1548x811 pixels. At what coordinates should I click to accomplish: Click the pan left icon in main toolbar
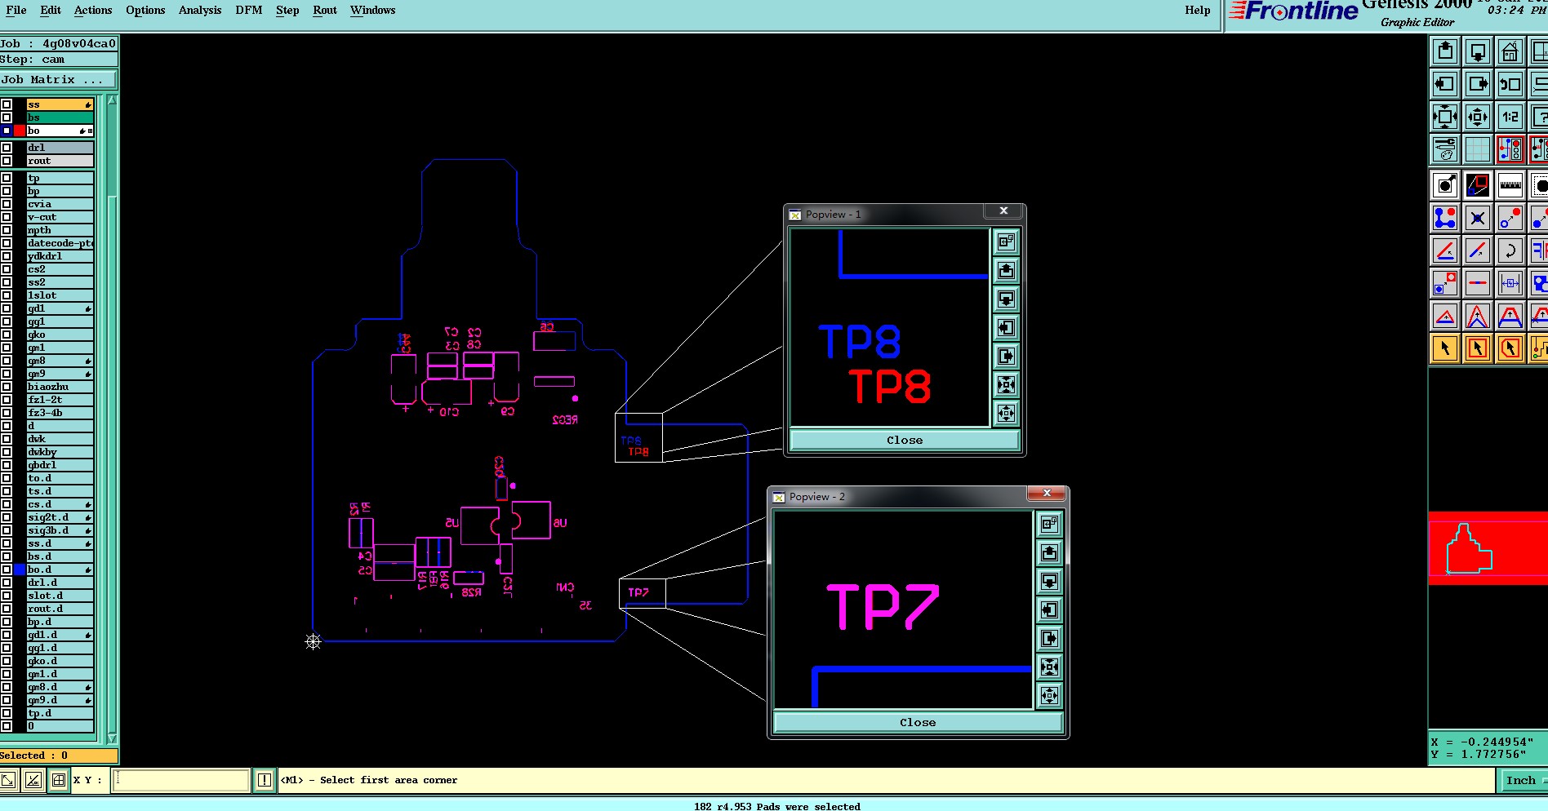click(1445, 84)
